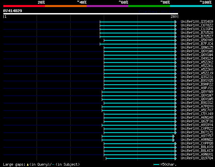The height and width of the screenshot is (167, 215).
Task: Click UniRef100_A6N1A8 label
Action: (197, 118)
